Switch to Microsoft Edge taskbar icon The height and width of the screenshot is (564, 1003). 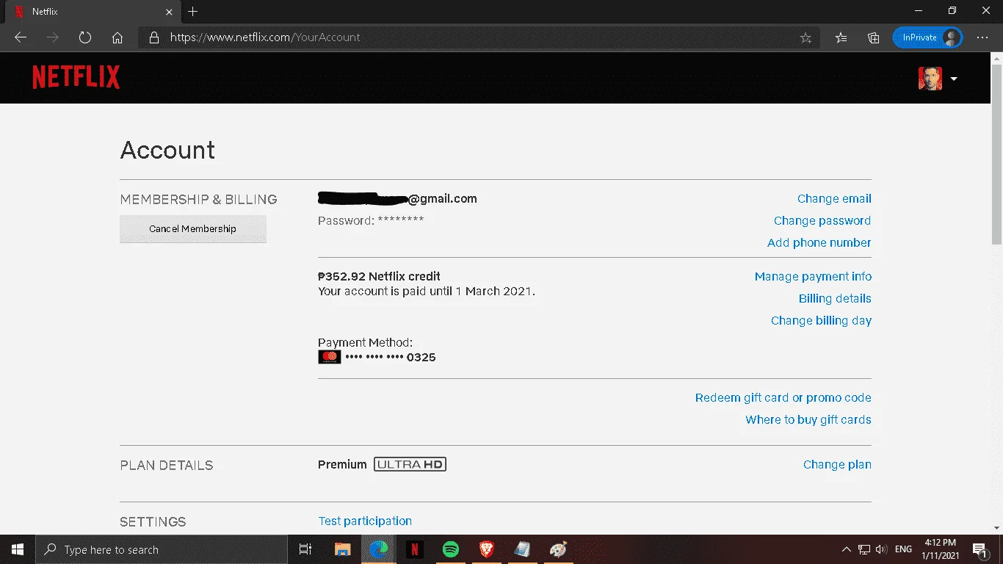point(378,549)
